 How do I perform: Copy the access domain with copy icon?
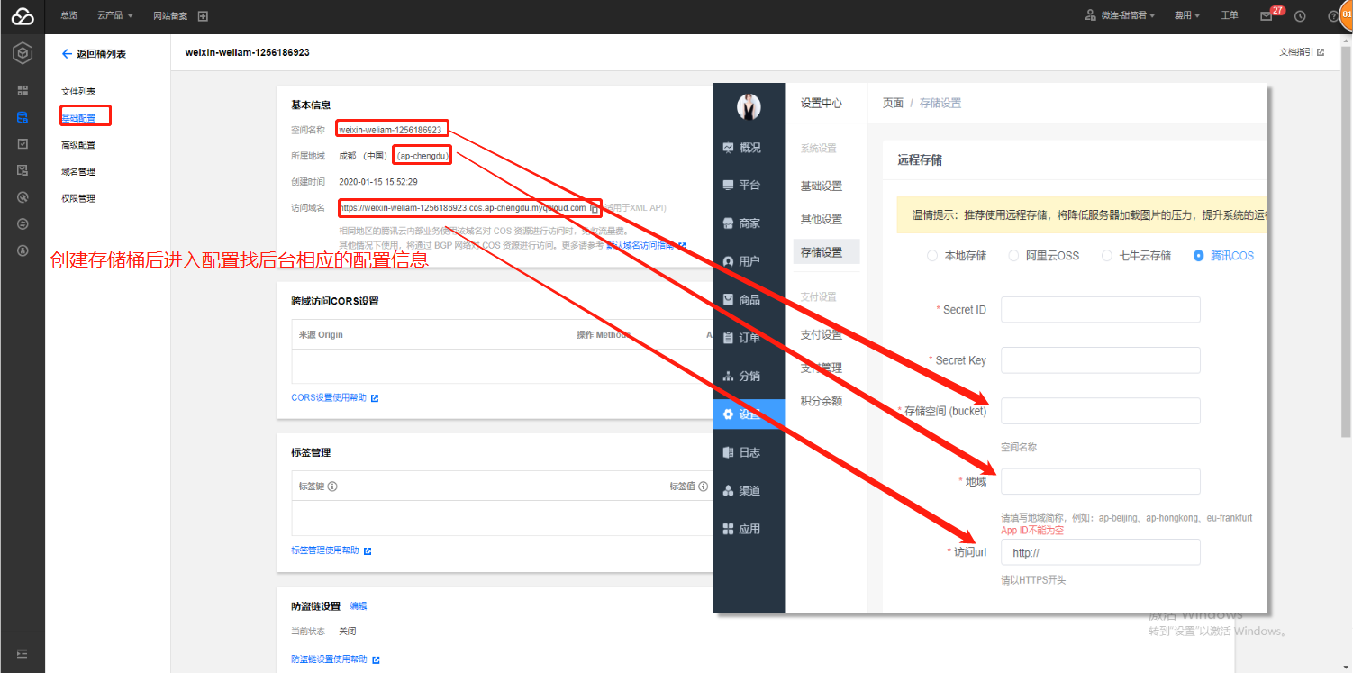point(594,208)
